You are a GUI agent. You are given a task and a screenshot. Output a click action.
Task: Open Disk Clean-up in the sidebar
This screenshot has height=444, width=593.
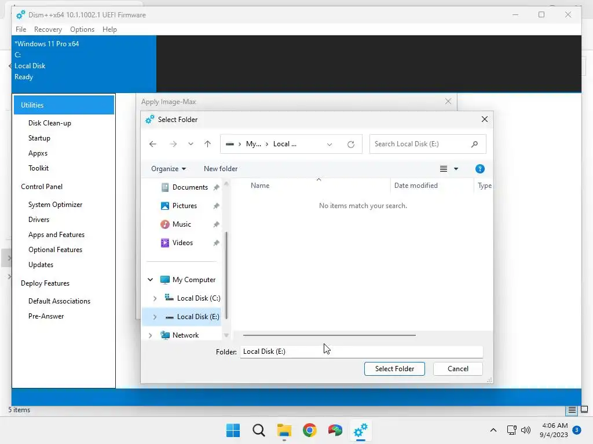click(50, 123)
